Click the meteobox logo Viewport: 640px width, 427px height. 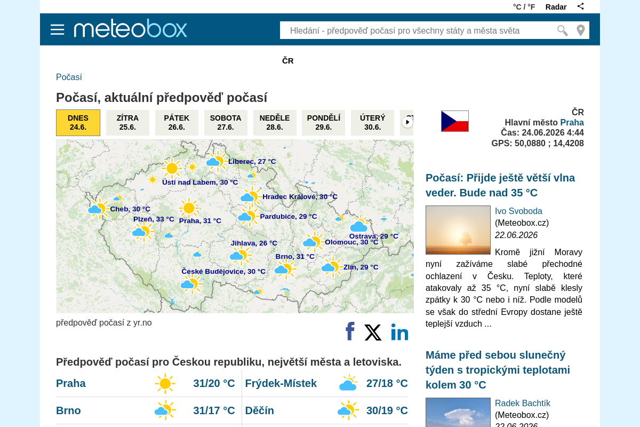[131, 28]
